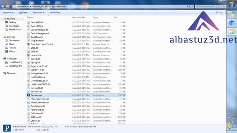Select Favorites in navigation pane
This screenshot has height=133, width=237.
tap(11, 19)
